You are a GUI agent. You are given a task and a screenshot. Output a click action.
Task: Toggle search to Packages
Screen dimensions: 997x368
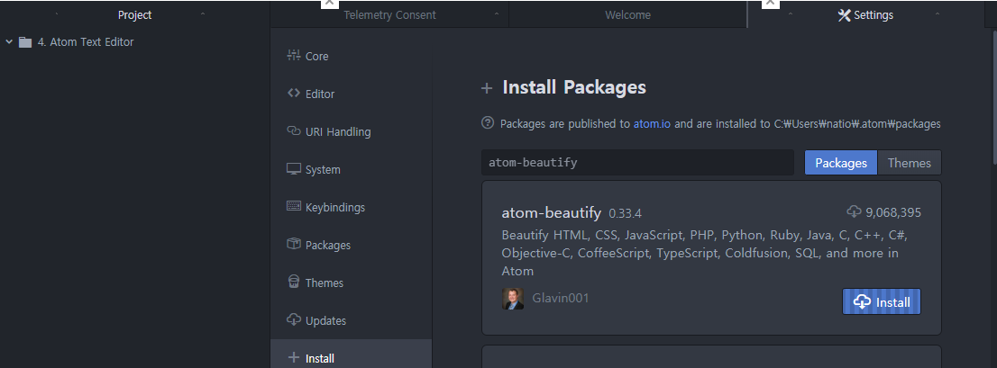pyautogui.click(x=840, y=163)
